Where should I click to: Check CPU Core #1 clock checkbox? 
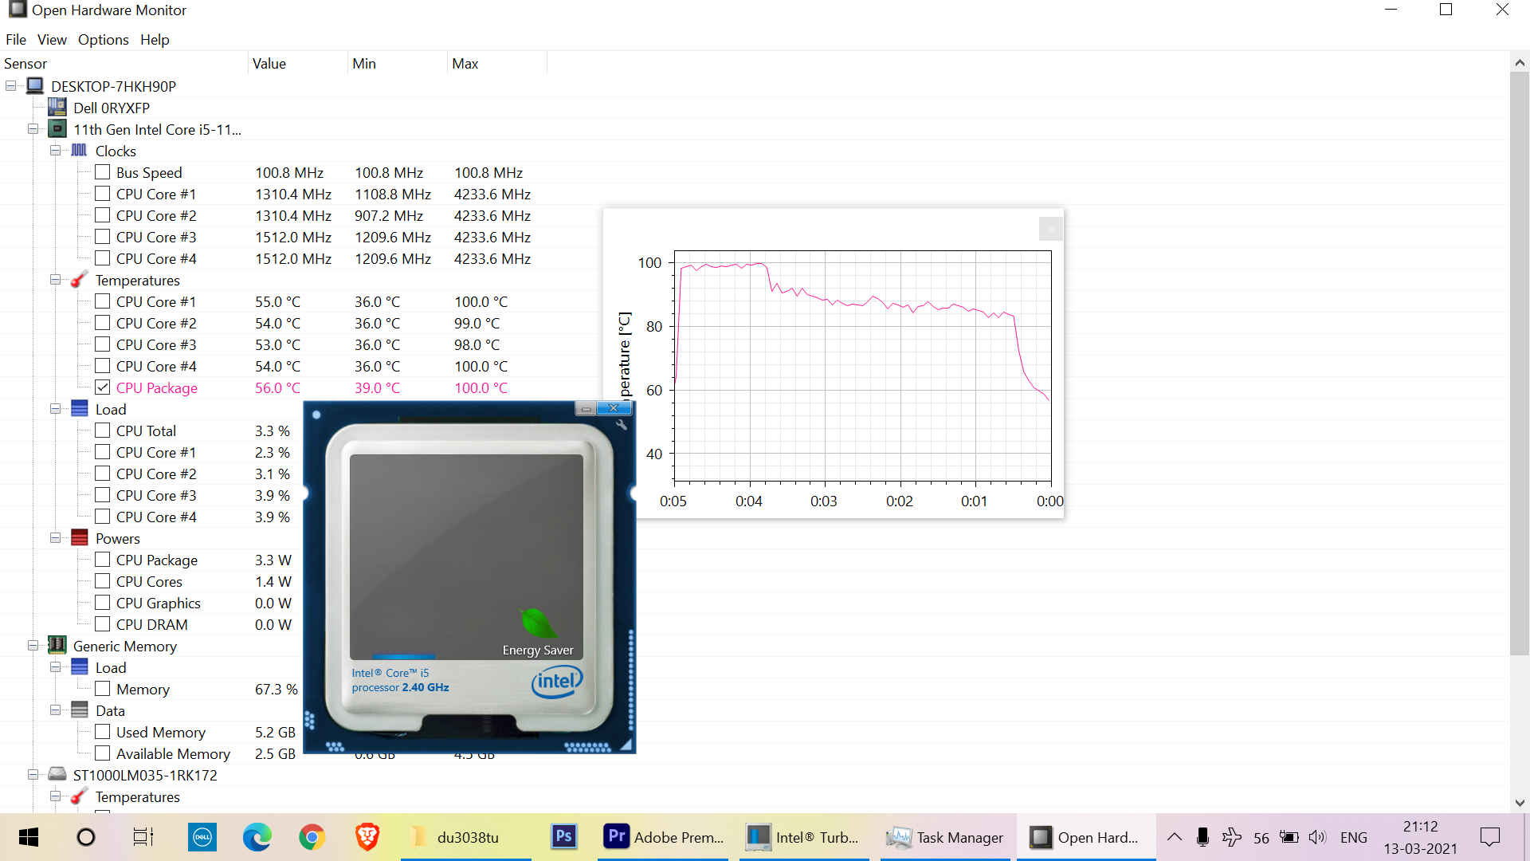[x=102, y=193]
